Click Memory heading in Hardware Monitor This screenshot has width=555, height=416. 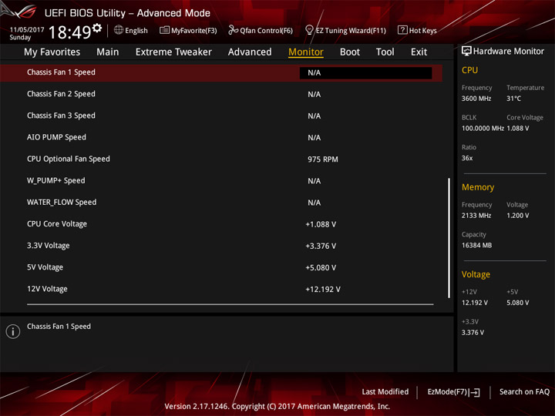(x=478, y=187)
